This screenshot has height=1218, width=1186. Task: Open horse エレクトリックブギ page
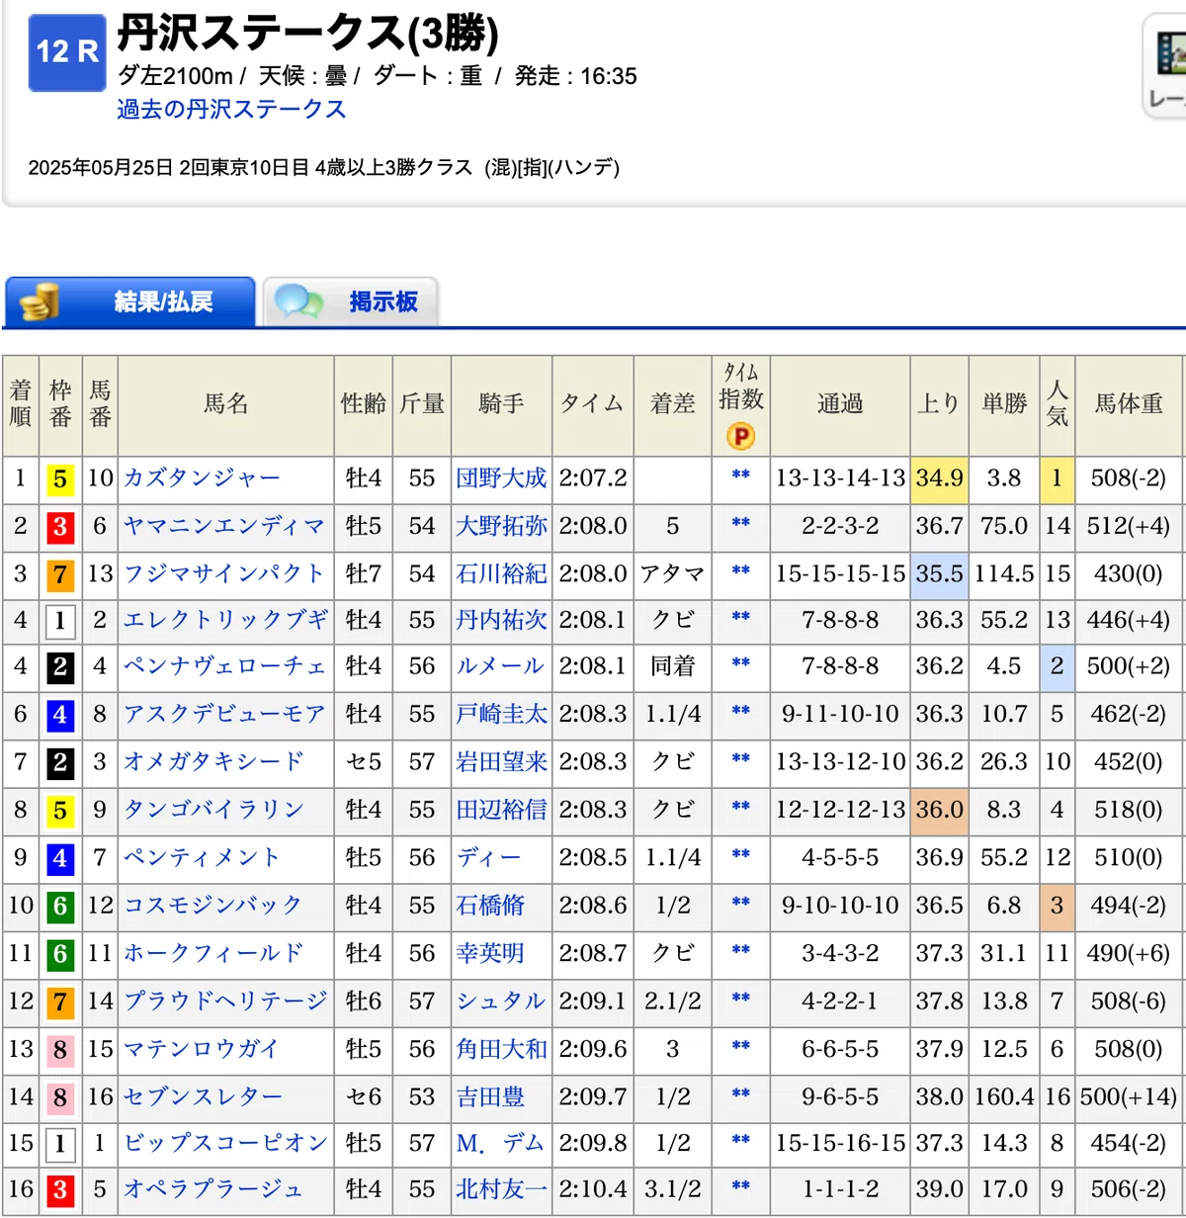(225, 620)
